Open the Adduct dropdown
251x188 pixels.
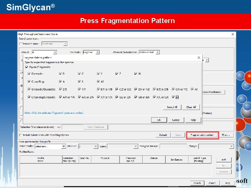55,52
